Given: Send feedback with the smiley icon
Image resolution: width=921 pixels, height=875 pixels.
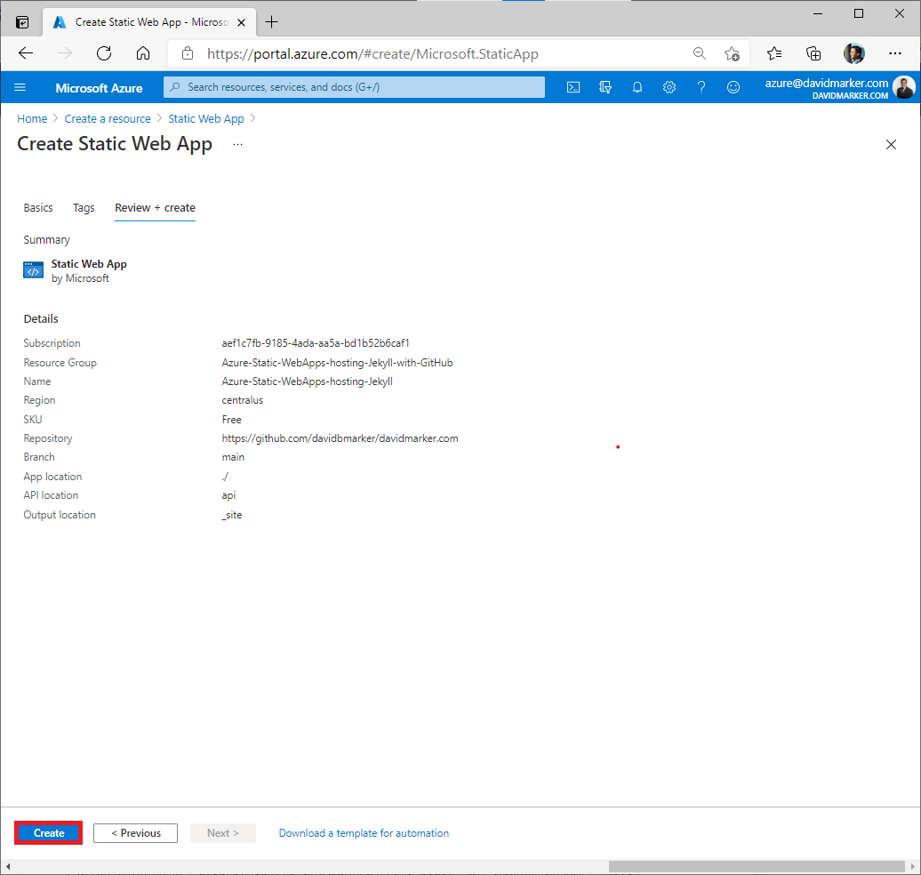Looking at the screenshot, I should pos(733,87).
